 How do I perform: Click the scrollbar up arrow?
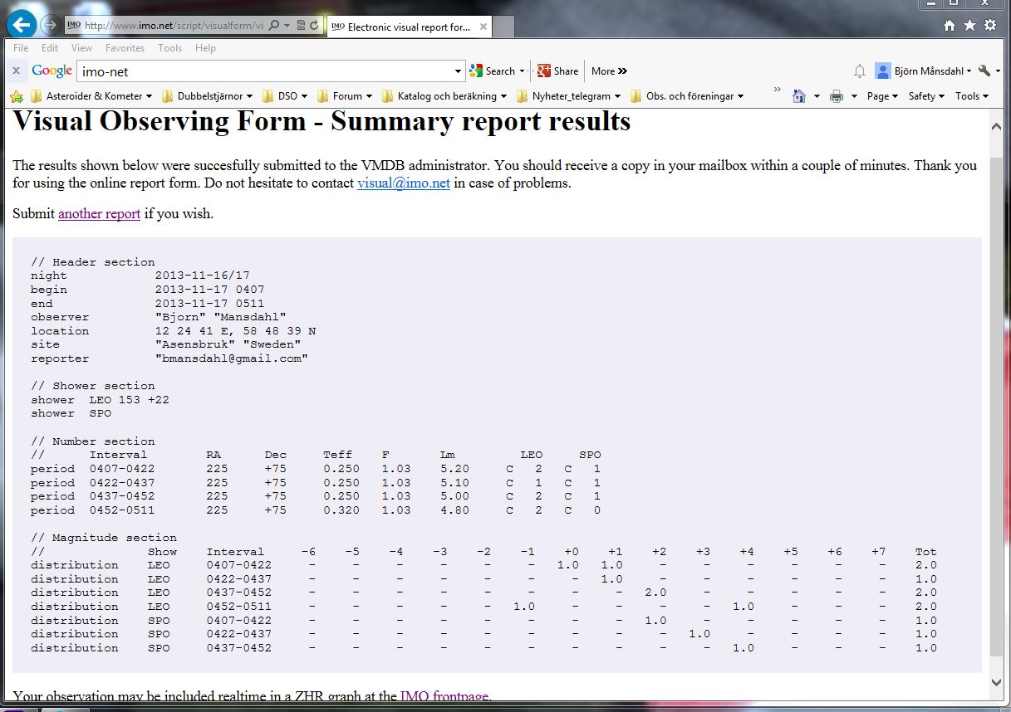998,125
